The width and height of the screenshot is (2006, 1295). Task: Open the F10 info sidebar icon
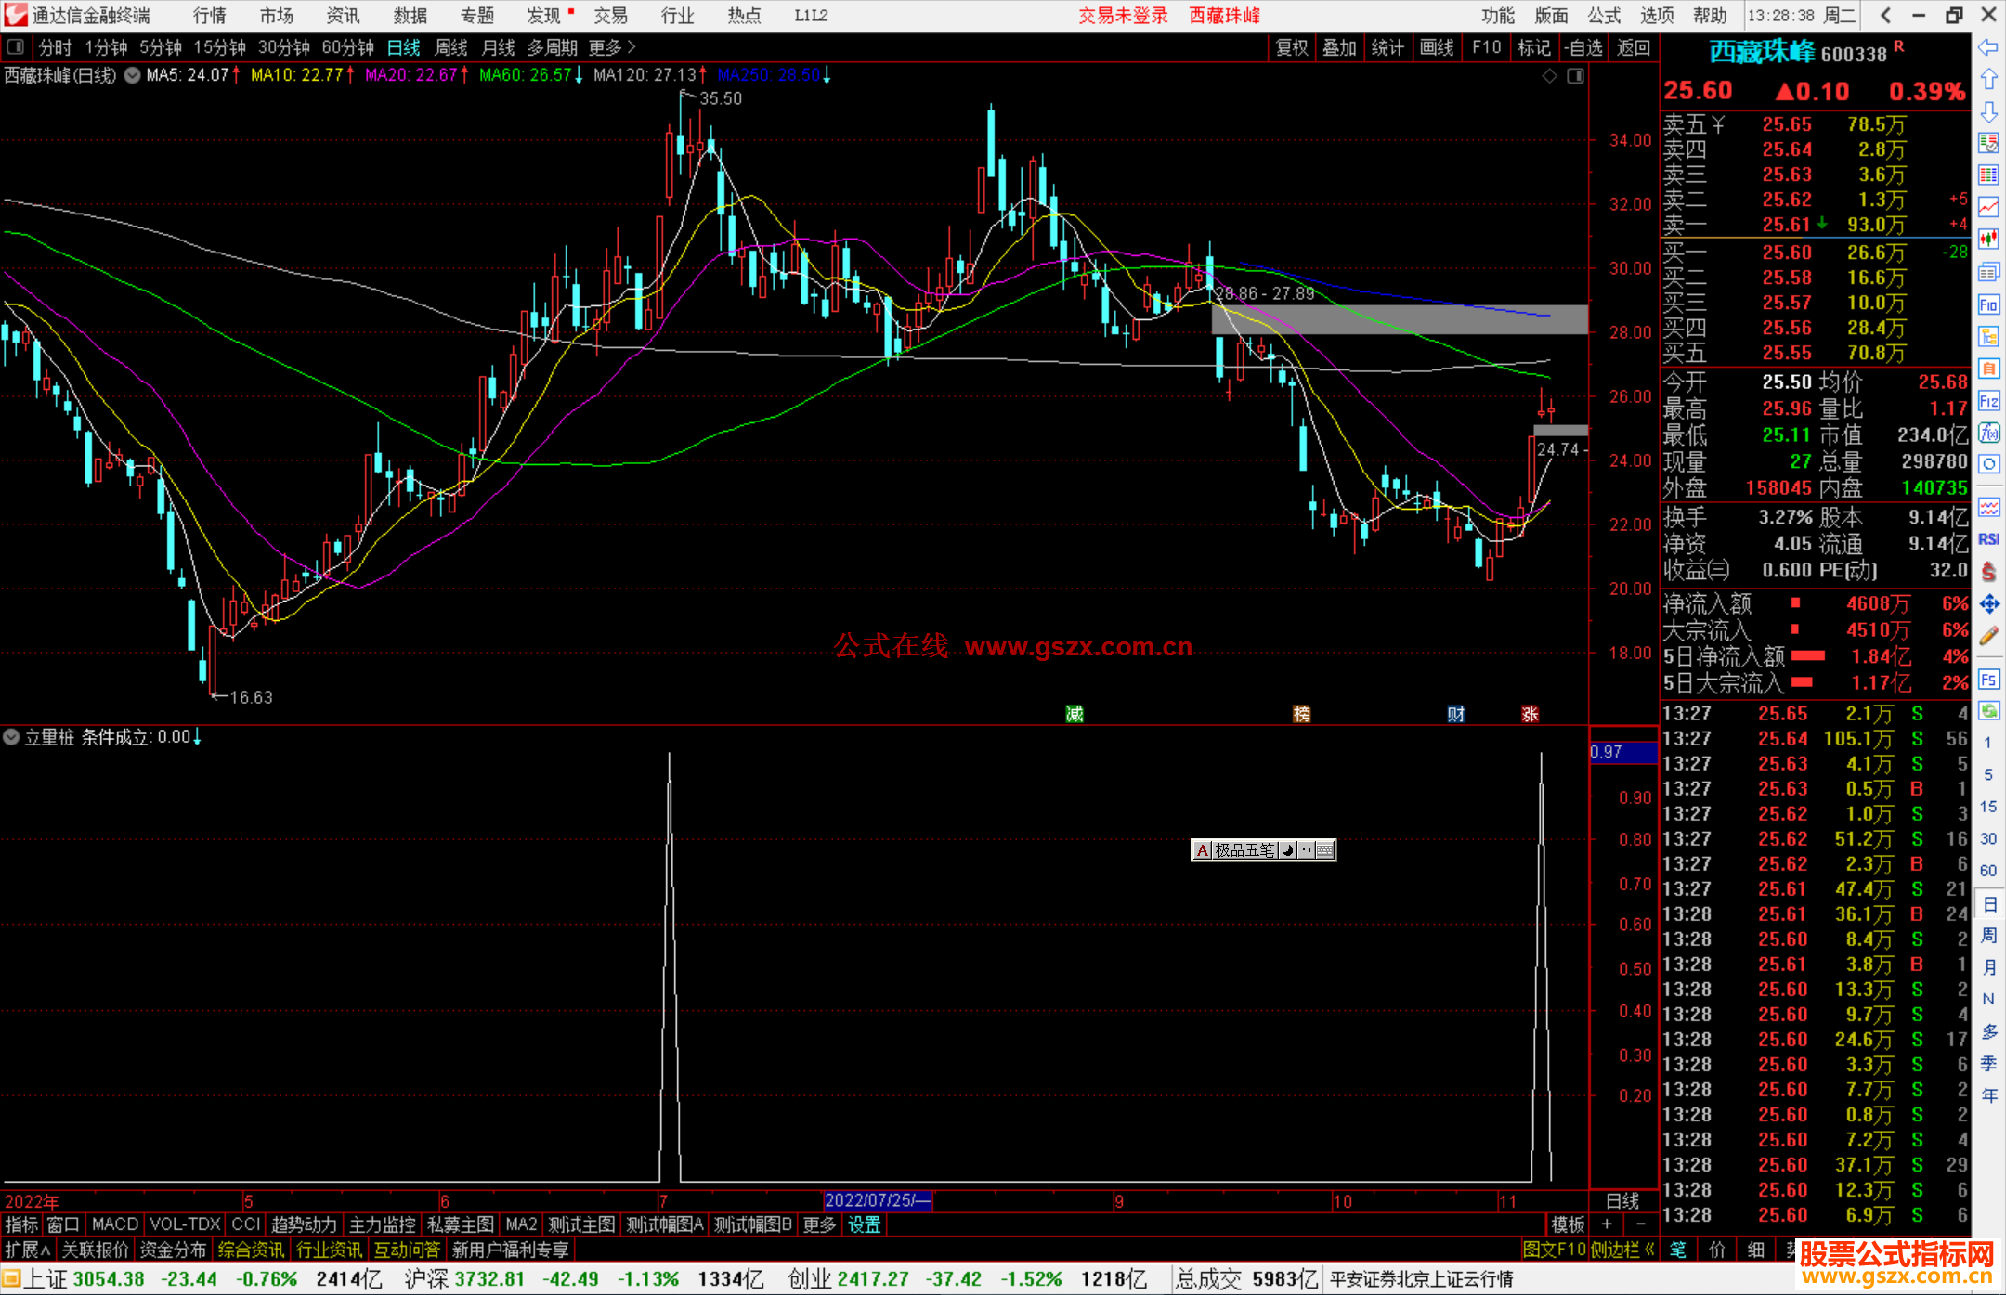pos(1988,304)
